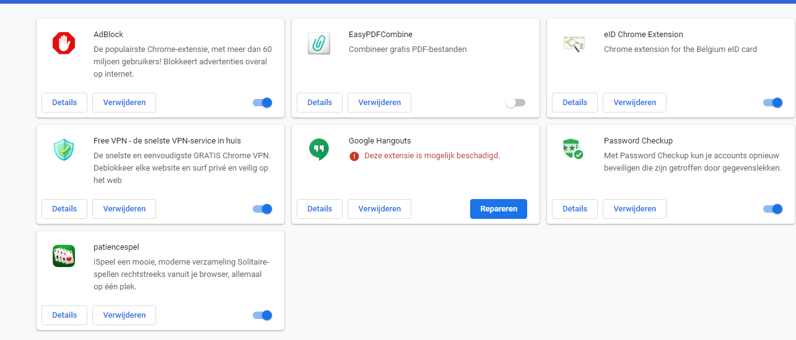The width and height of the screenshot is (796, 340).
Task: Click the patiencespel cards icon
Action: pyautogui.click(x=64, y=256)
